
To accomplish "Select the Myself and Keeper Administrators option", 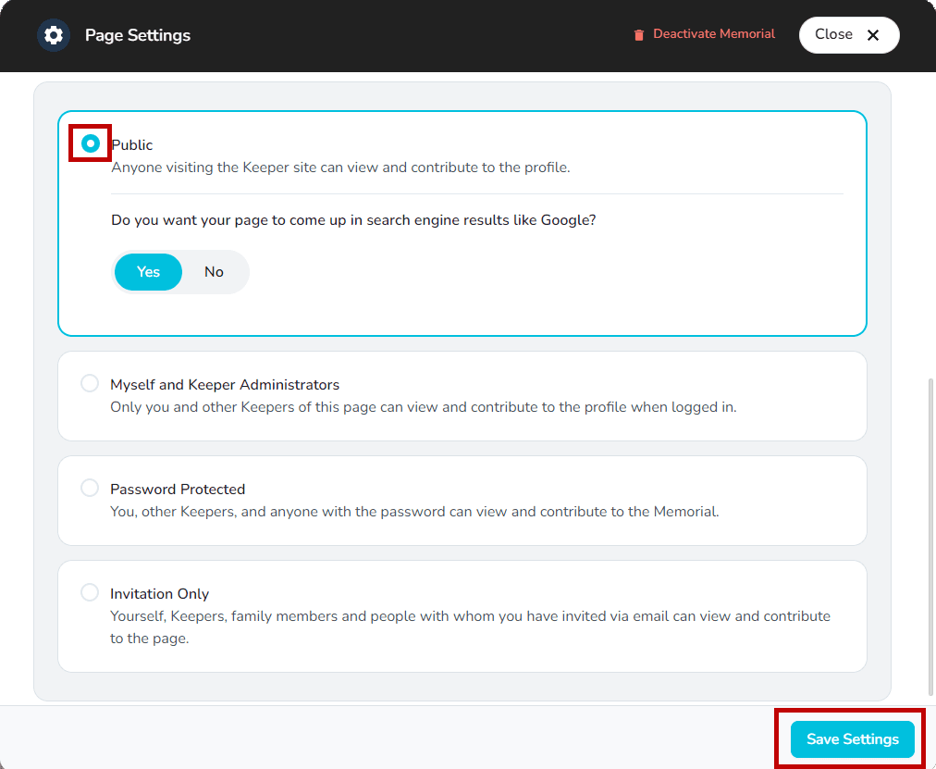I will click(89, 382).
